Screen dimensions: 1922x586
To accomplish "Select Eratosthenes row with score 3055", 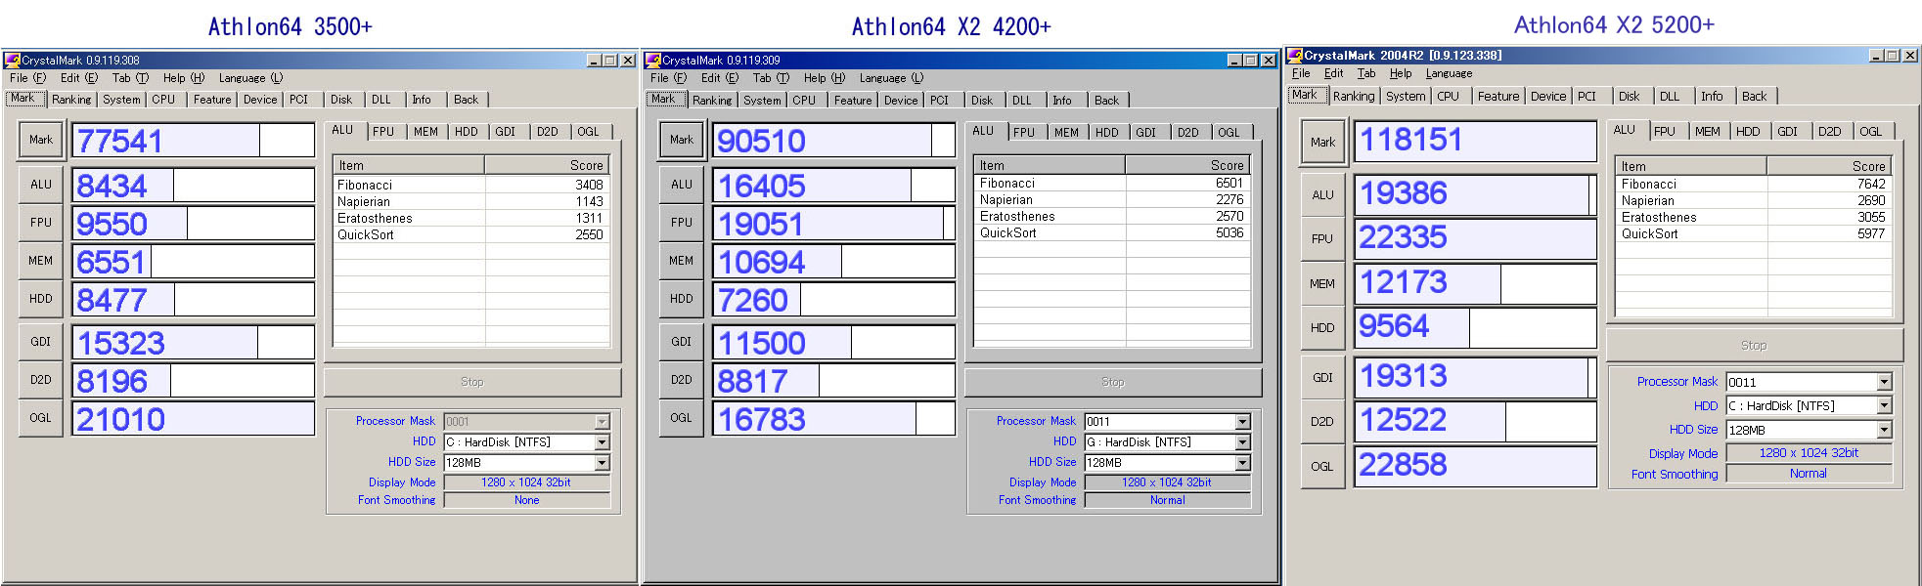I will pyautogui.click(x=1754, y=218).
